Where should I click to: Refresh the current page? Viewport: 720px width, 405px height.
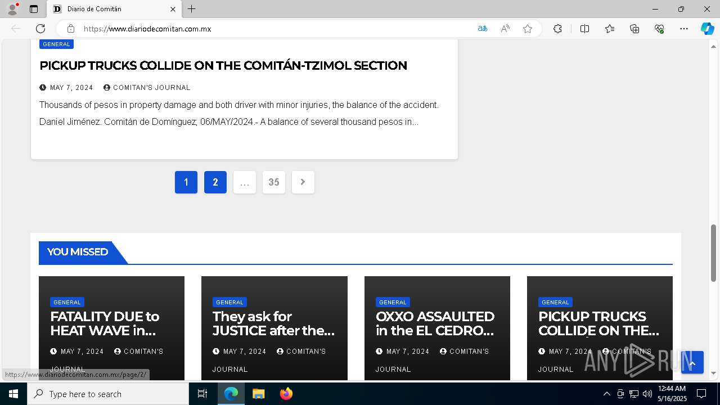tap(40, 29)
